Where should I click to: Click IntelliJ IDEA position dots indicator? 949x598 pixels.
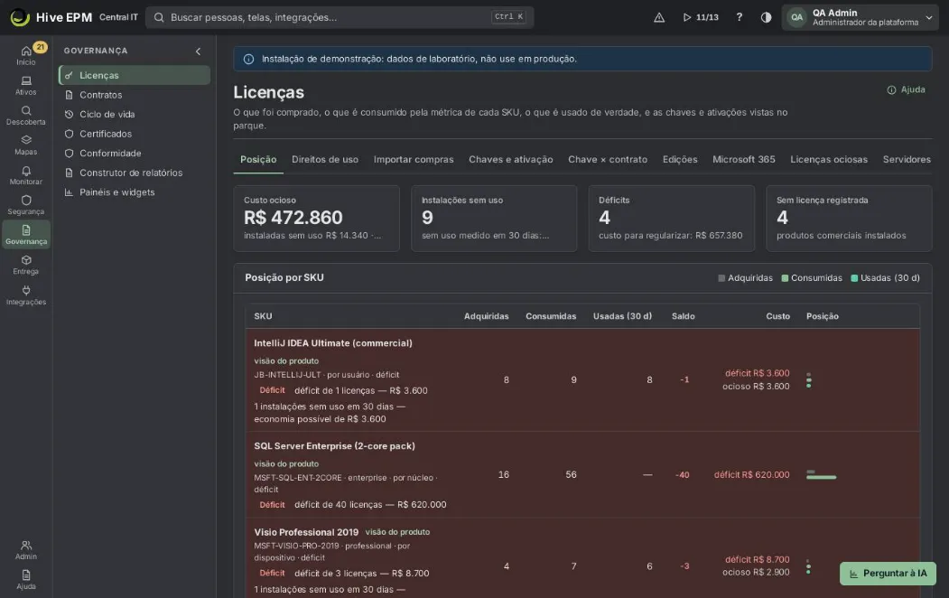coord(808,380)
